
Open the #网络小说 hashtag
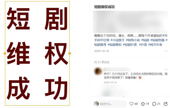pos(133,40)
